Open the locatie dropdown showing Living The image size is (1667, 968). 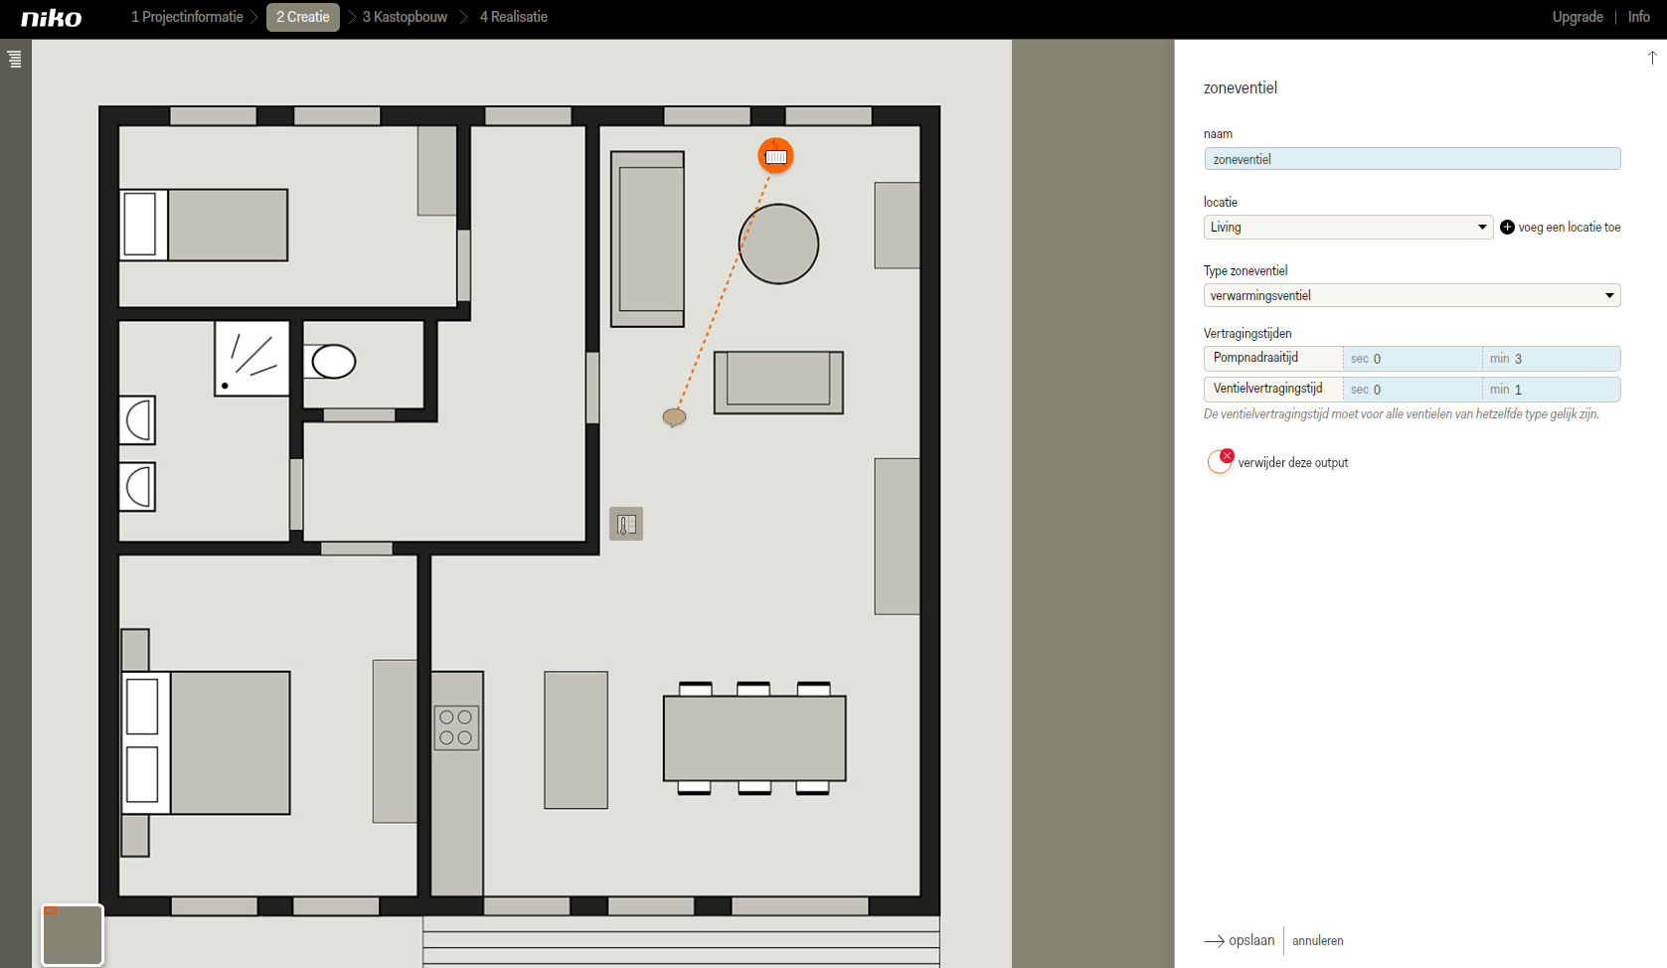click(1348, 228)
